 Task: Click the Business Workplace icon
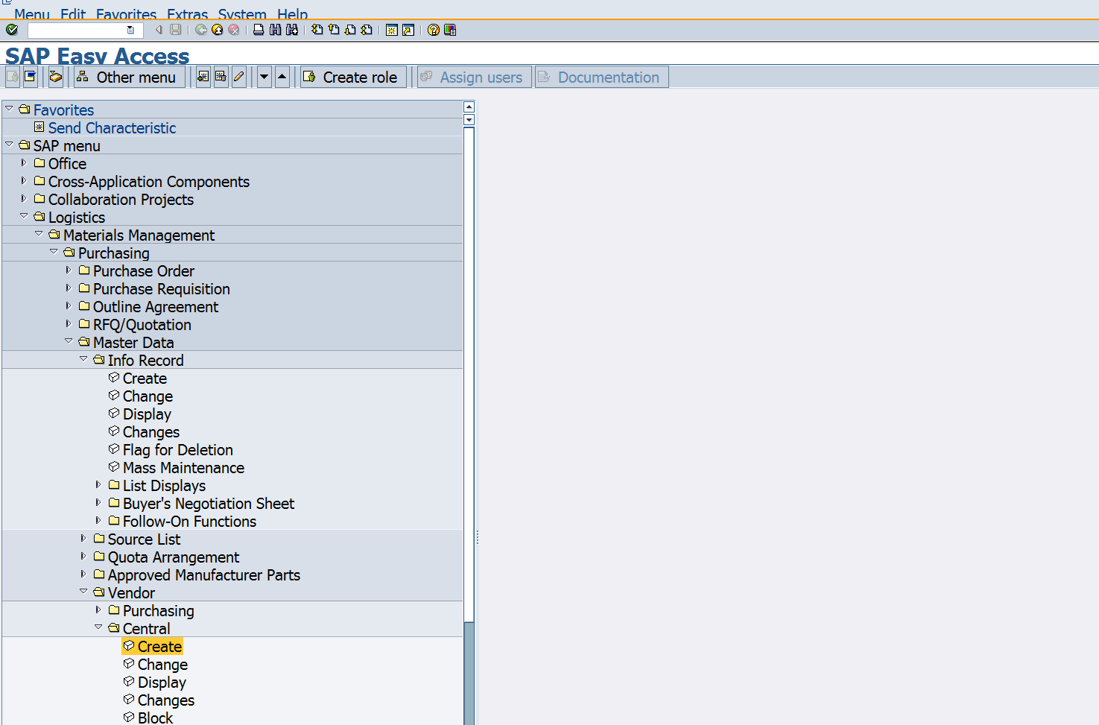click(56, 77)
